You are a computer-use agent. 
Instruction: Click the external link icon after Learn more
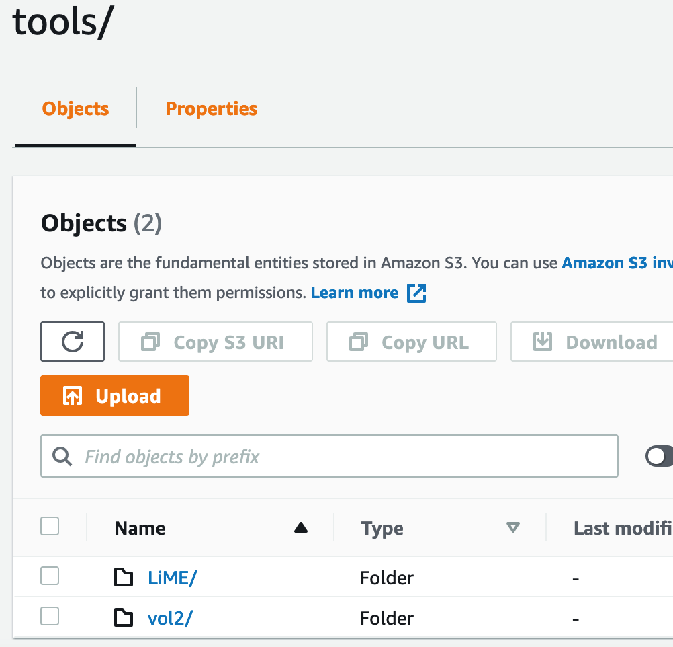(x=416, y=293)
